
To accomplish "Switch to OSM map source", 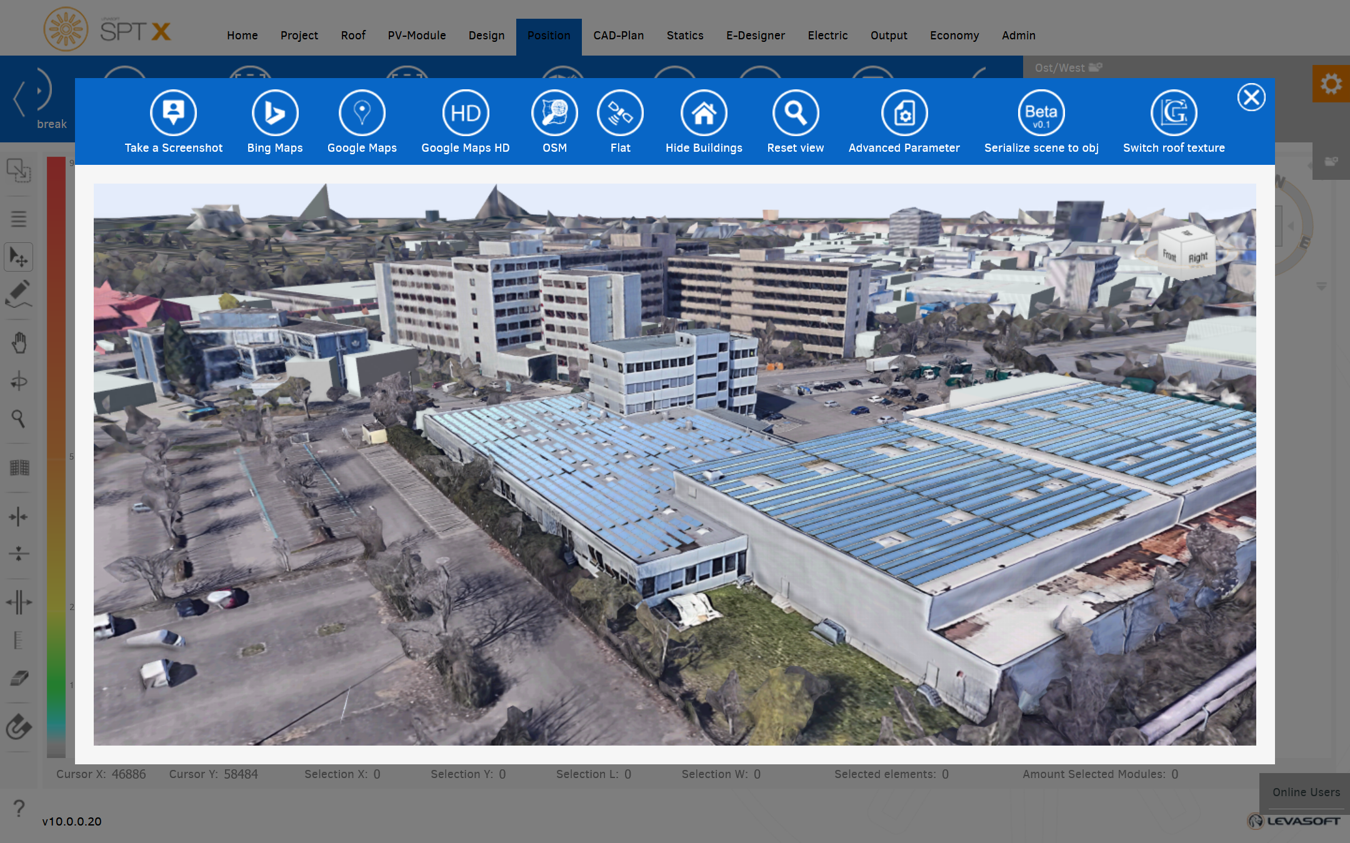I will [x=554, y=113].
